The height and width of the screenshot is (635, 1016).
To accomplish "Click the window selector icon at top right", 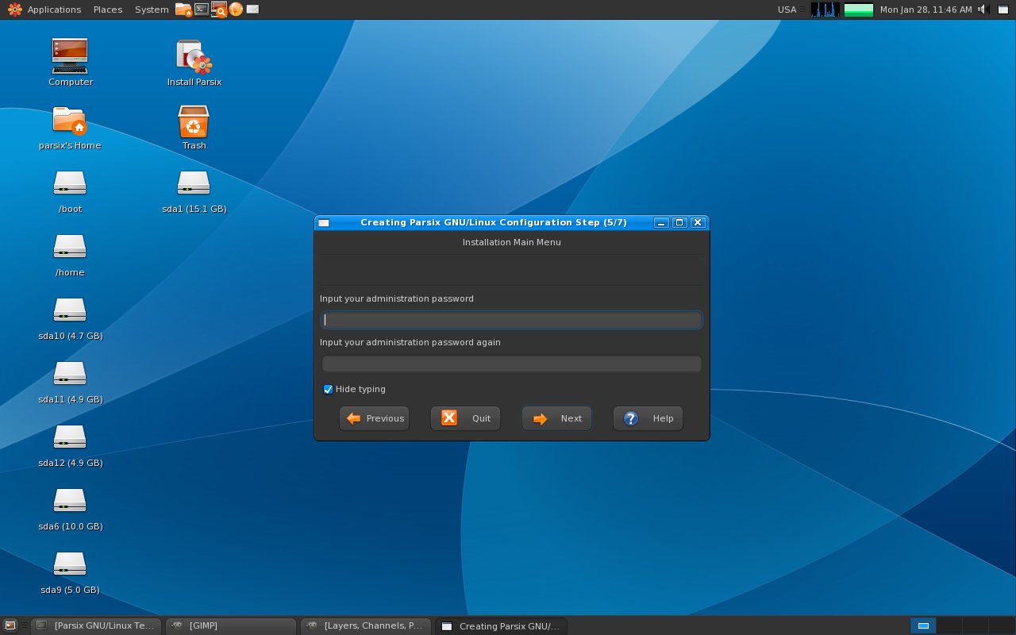I will tap(1003, 10).
